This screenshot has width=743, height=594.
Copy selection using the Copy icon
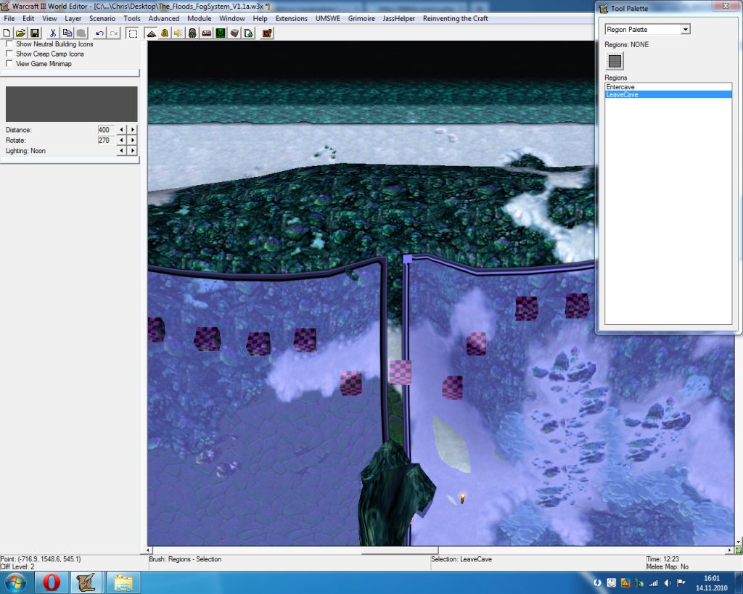(x=67, y=33)
